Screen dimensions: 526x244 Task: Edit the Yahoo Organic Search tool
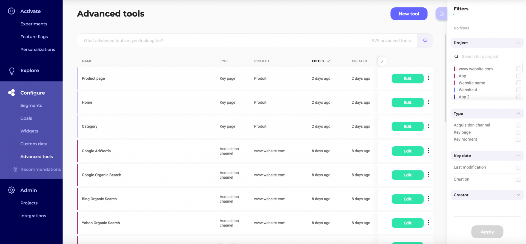point(407,223)
